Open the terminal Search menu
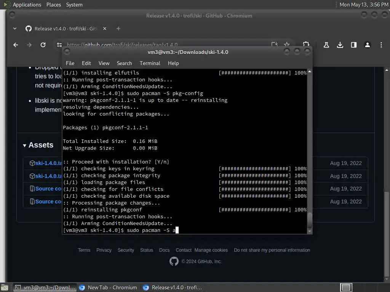Image resolution: width=390 pixels, height=292 pixels. pos(125,63)
